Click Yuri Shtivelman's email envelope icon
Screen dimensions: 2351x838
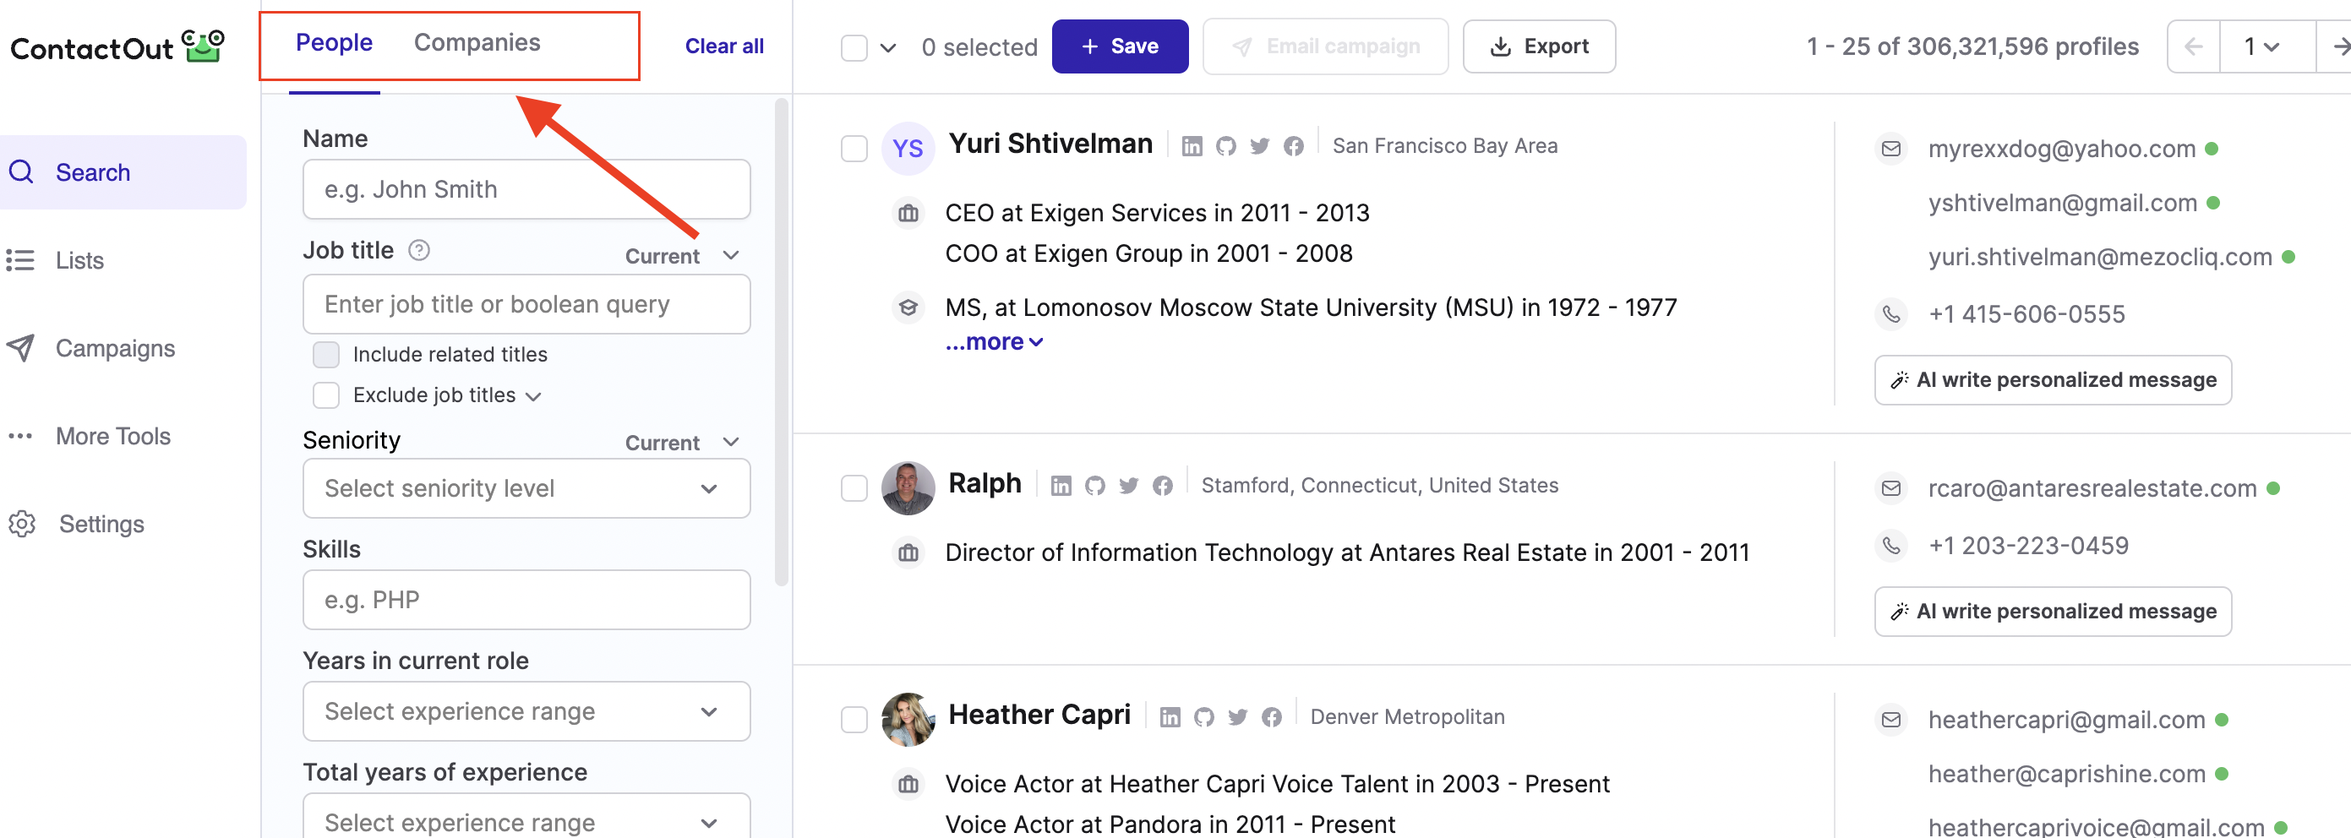[1891, 148]
